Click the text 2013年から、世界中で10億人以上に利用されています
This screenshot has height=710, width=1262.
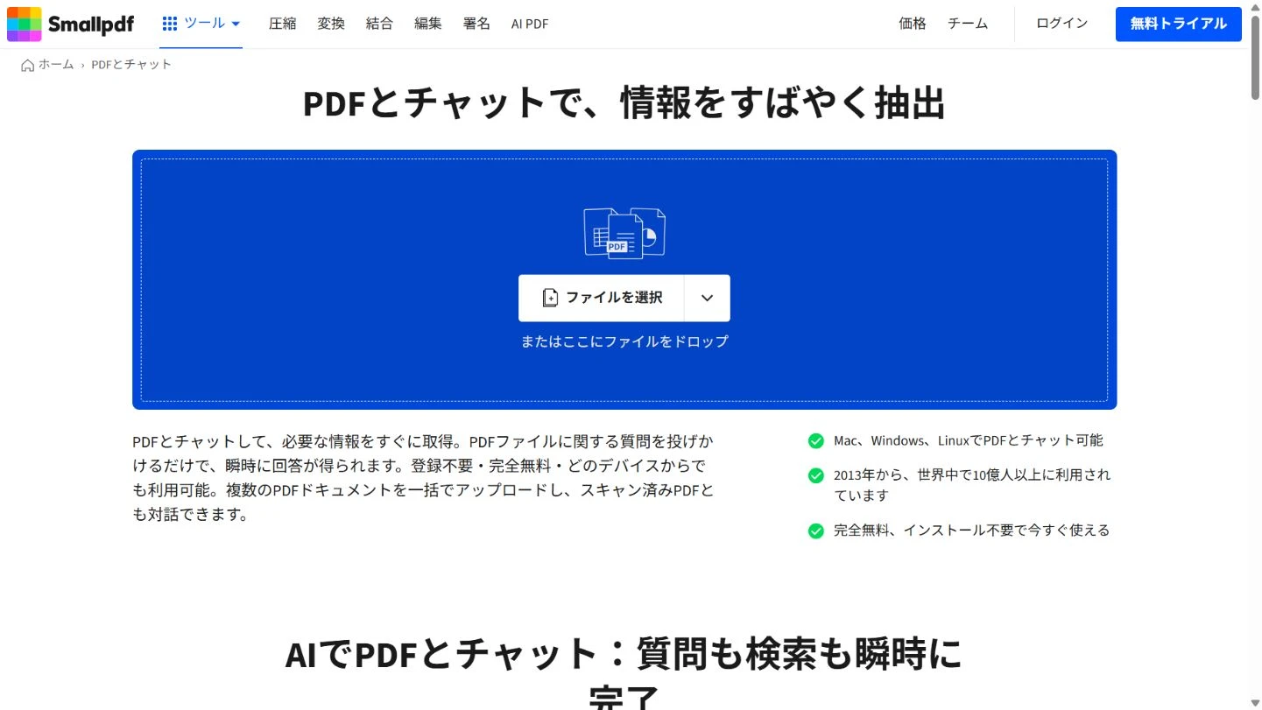(x=972, y=485)
